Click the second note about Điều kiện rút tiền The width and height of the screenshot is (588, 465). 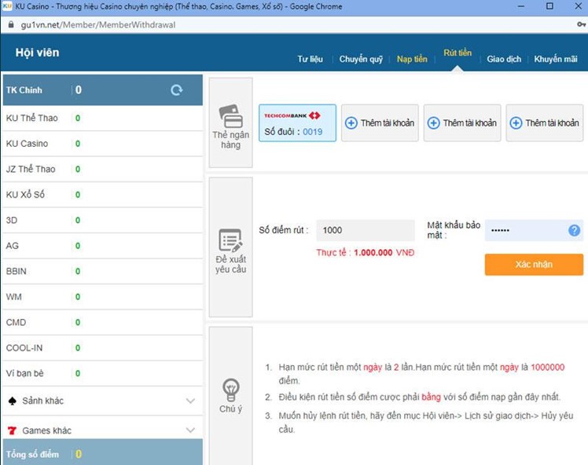point(419,397)
